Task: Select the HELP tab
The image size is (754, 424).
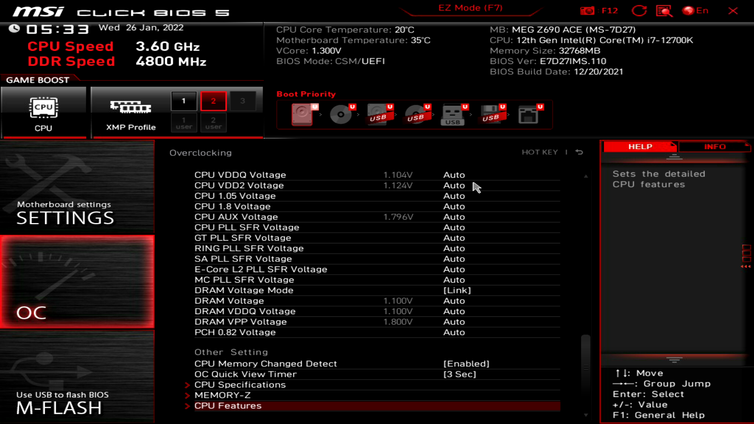Action: tap(639, 146)
